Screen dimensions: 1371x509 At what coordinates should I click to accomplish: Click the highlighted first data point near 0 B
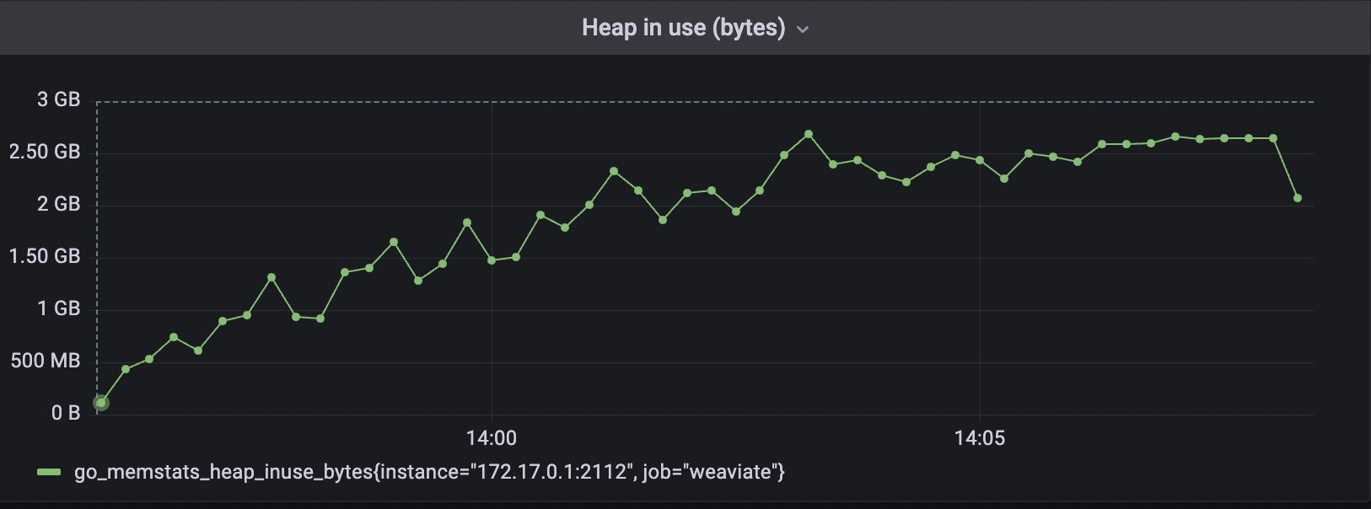tap(101, 403)
